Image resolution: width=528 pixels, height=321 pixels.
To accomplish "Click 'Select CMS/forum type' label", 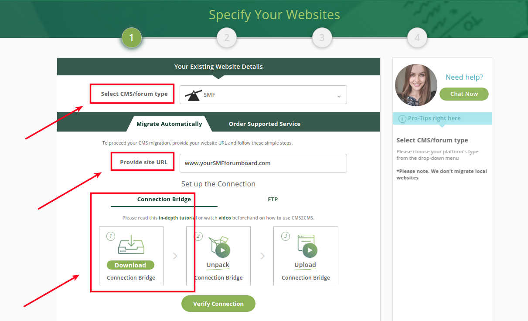I will 134,94.
